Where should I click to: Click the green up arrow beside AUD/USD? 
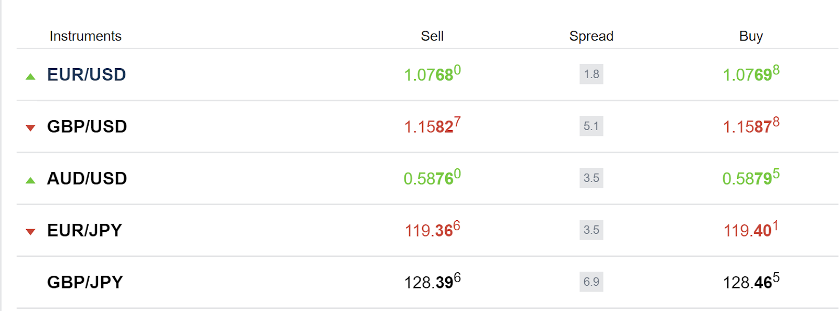(30, 180)
